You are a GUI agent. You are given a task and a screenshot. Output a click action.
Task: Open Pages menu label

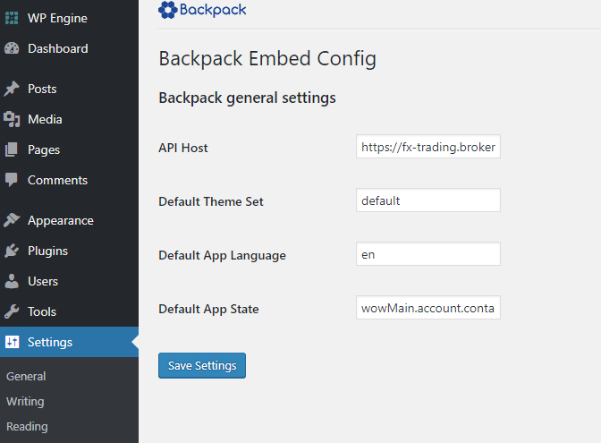coord(44,150)
